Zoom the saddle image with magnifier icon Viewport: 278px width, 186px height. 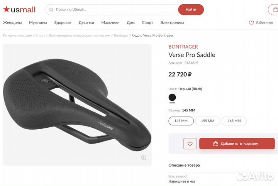pos(144,158)
